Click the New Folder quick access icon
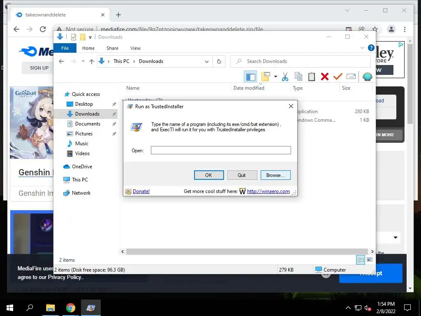Image resolution: width=421 pixels, height=316 pixels. [83, 37]
